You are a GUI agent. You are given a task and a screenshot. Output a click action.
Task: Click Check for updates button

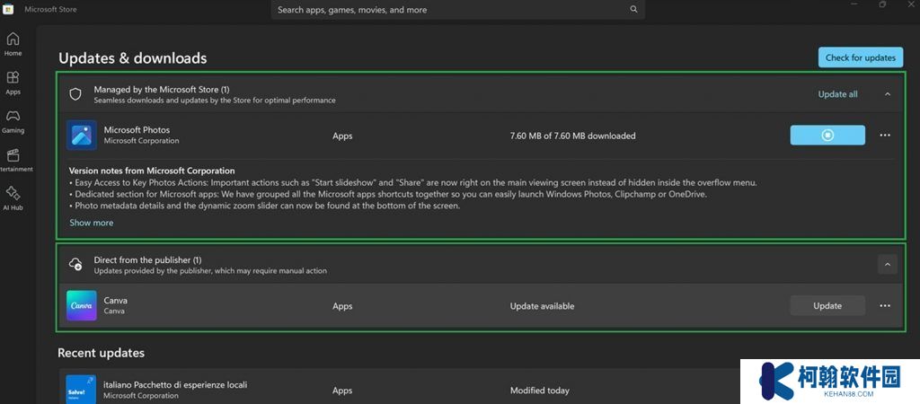point(860,57)
